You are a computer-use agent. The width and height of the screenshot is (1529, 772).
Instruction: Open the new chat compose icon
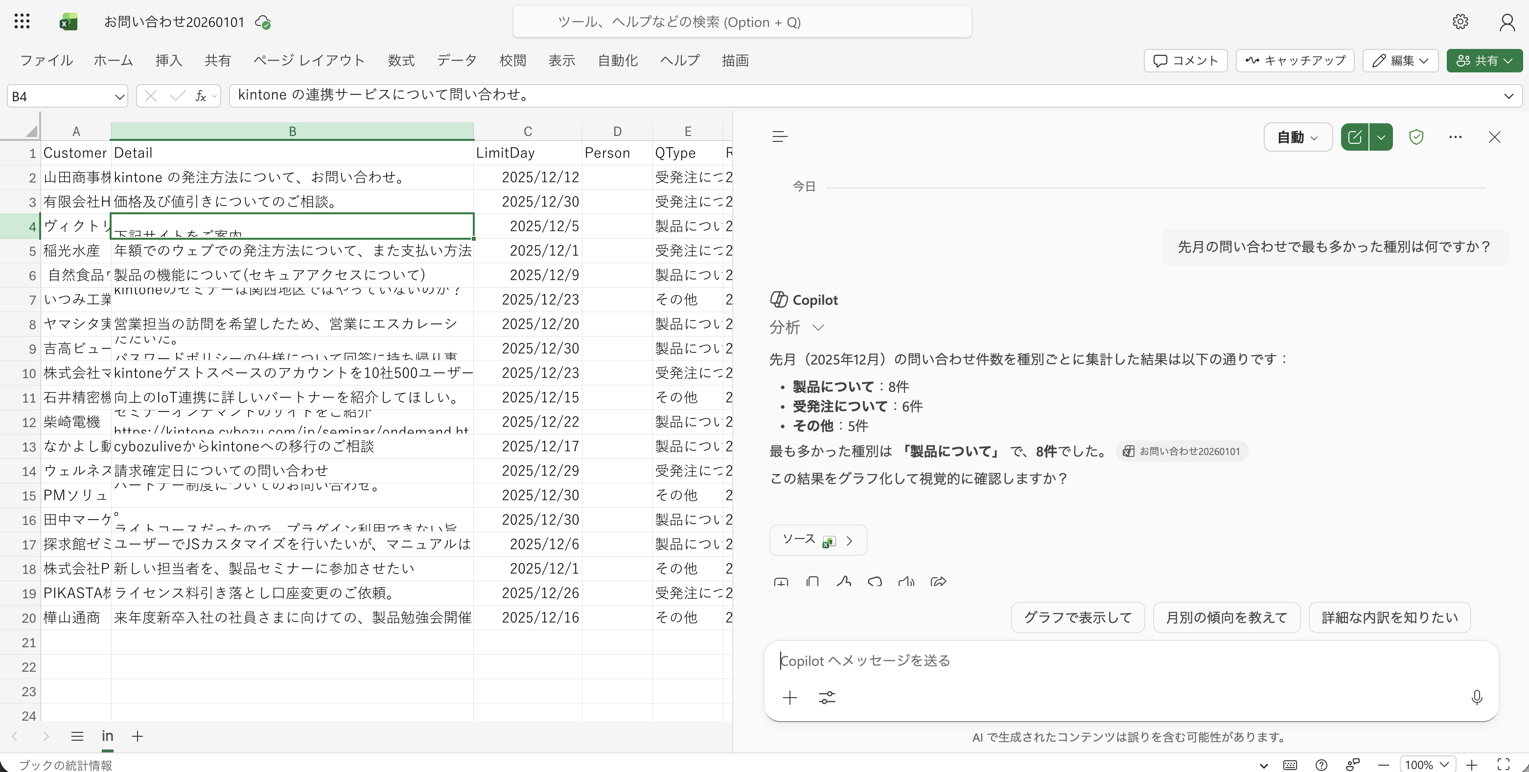tap(1355, 136)
